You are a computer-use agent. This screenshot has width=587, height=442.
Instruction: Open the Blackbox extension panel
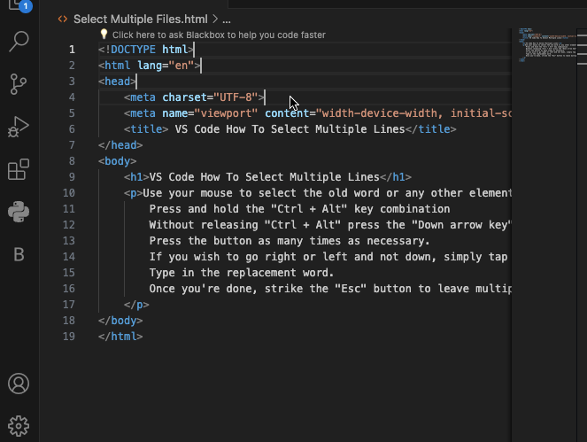[19, 255]
